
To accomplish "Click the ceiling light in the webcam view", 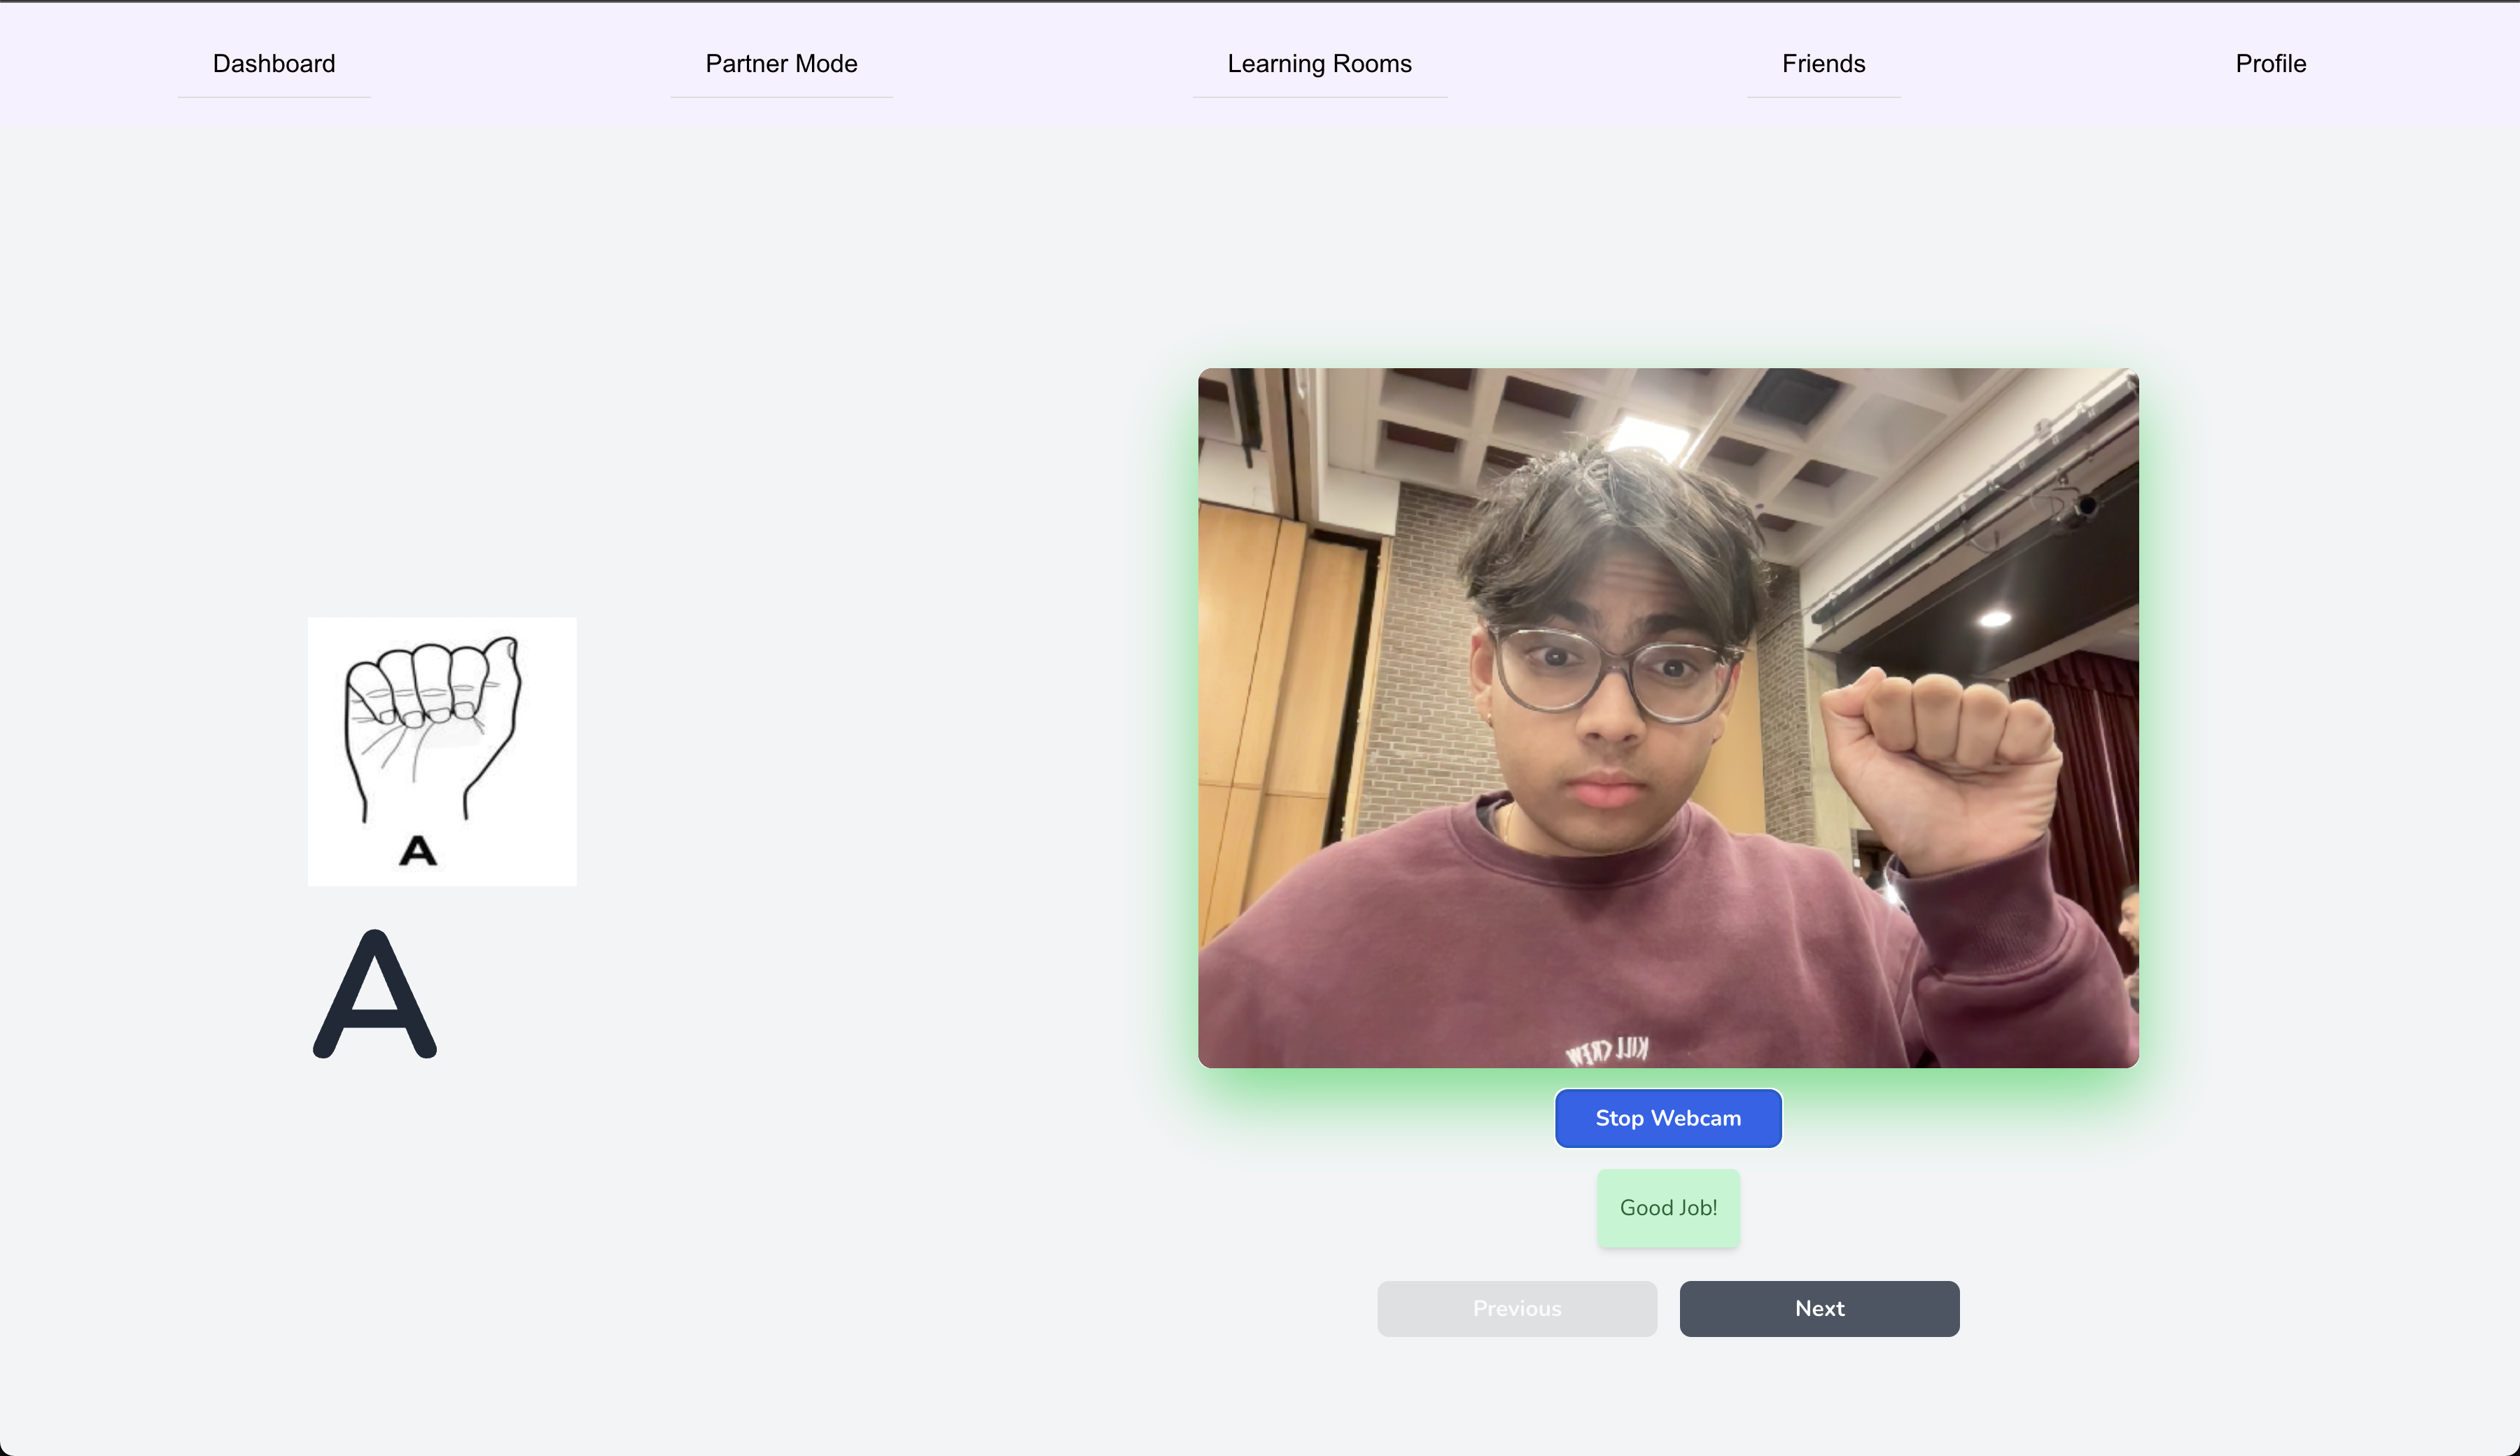I will [x=1647, y=432].
